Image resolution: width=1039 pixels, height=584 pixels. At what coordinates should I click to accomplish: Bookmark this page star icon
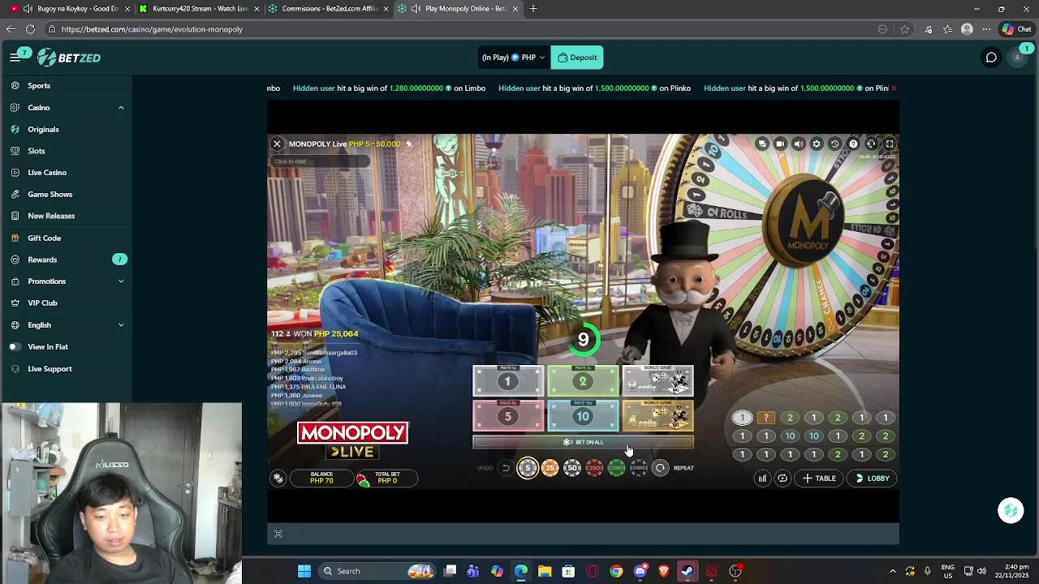tap(904, 29)
